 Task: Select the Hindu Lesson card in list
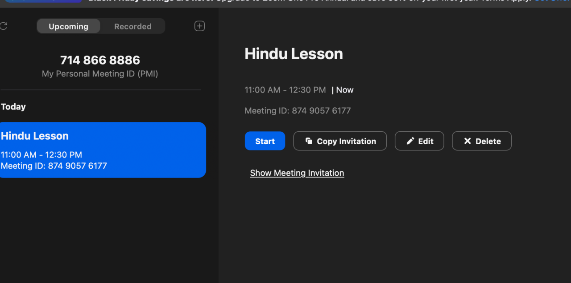(103, 150)
